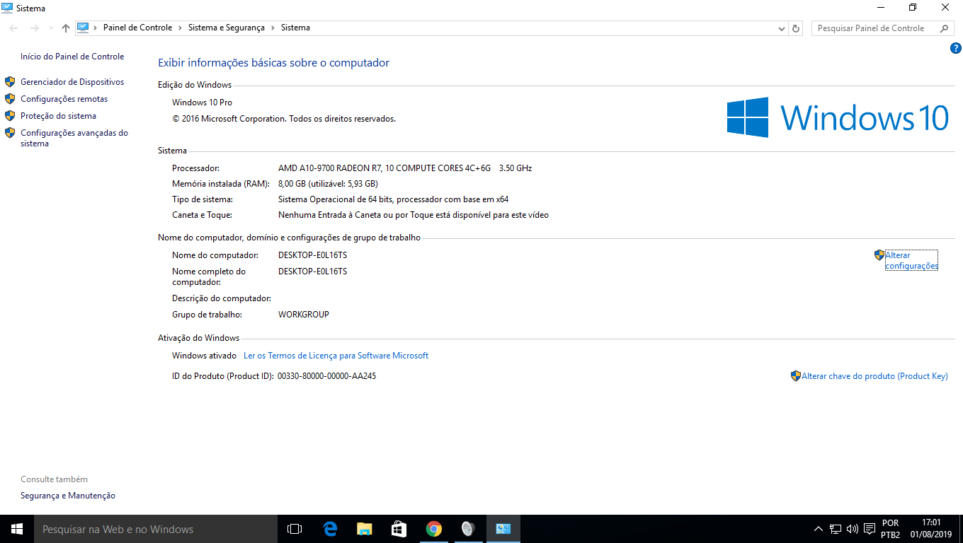Screen dimensions: 963x543
Task: Open help with the blue question icon
Action: (955, 48)
